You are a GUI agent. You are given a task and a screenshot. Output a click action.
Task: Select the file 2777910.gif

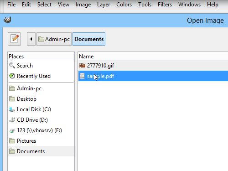[x=153, y=66]
